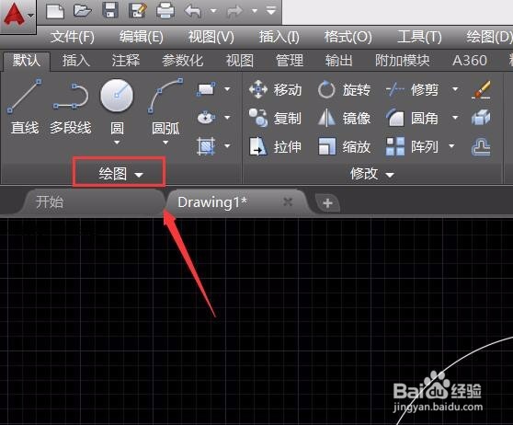This screenshot has width=513, height=425.
Task: Switch to the A360 ribbon tab
Action: 470,61
